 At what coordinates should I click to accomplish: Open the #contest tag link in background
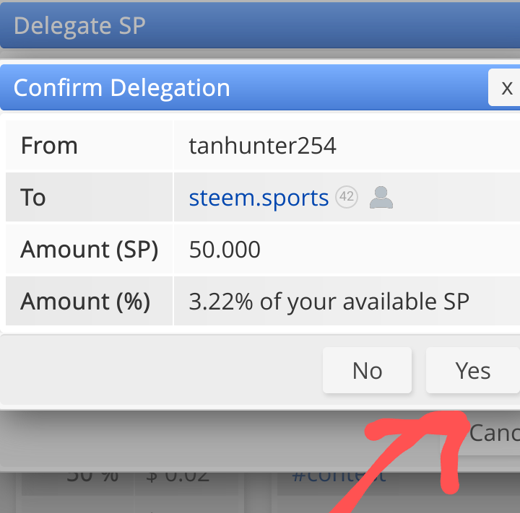[339, 476]
